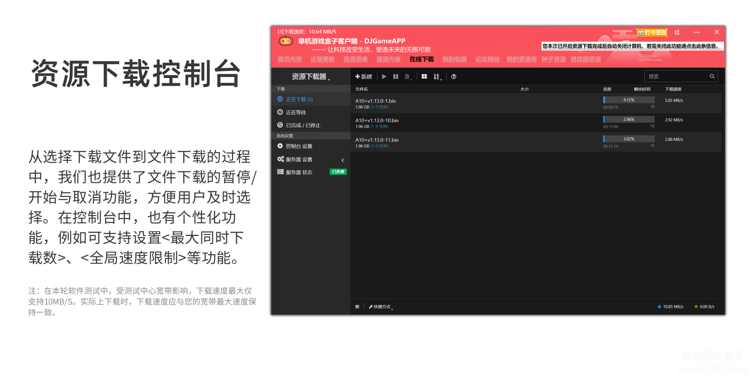Click the 资源下载器 sidebar title

tap(311, 77)
